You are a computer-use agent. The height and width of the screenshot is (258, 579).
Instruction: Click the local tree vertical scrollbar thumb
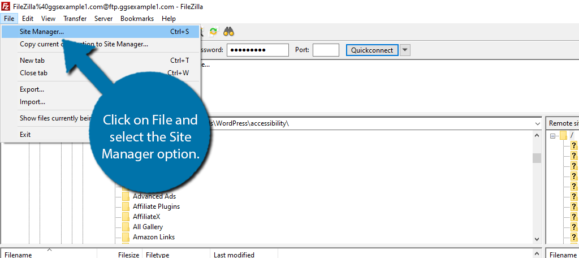tap(537, 157)
